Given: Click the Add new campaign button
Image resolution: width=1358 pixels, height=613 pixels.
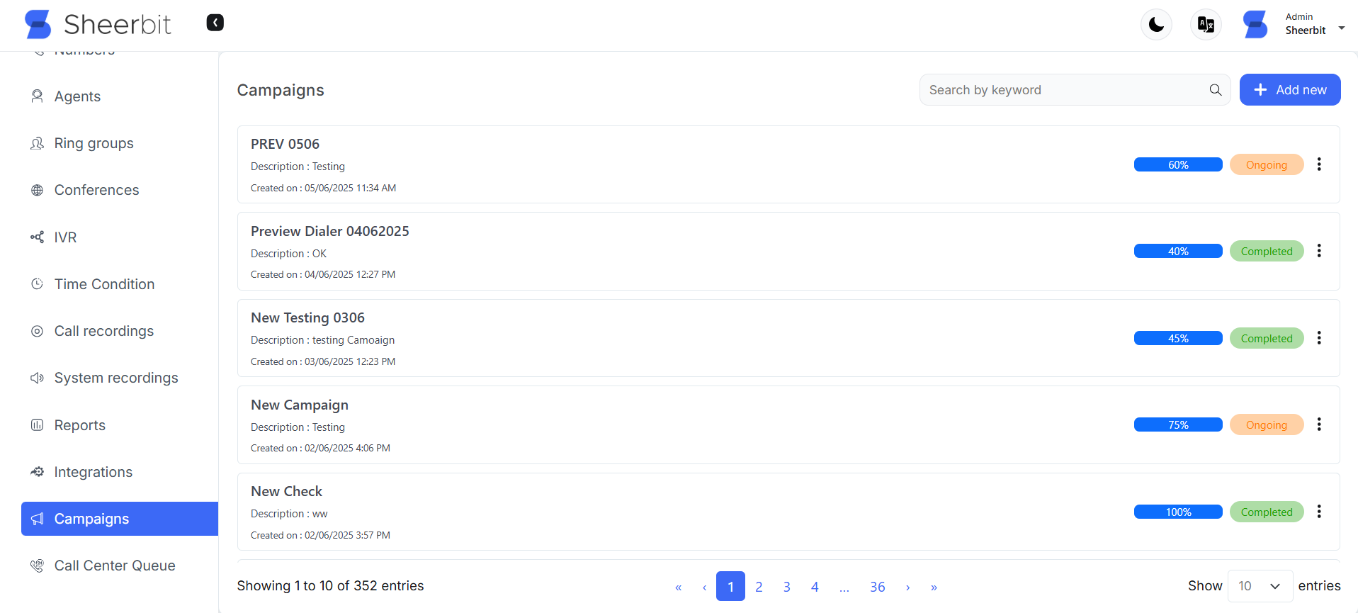Looking at the screenshot, I should coord(1289,90).
